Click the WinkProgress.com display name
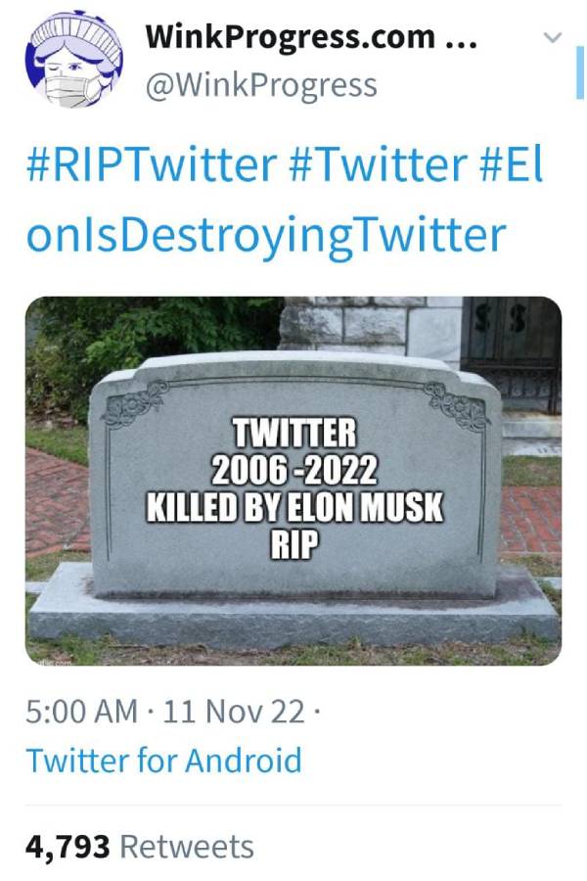 point(284,37)
